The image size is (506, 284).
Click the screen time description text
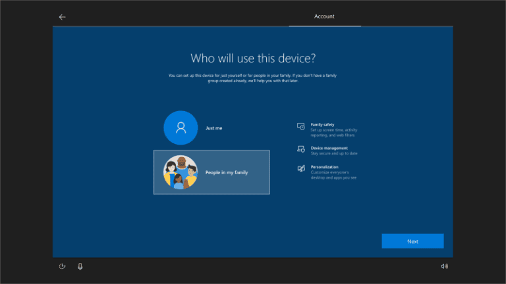(x=333, y=133)
